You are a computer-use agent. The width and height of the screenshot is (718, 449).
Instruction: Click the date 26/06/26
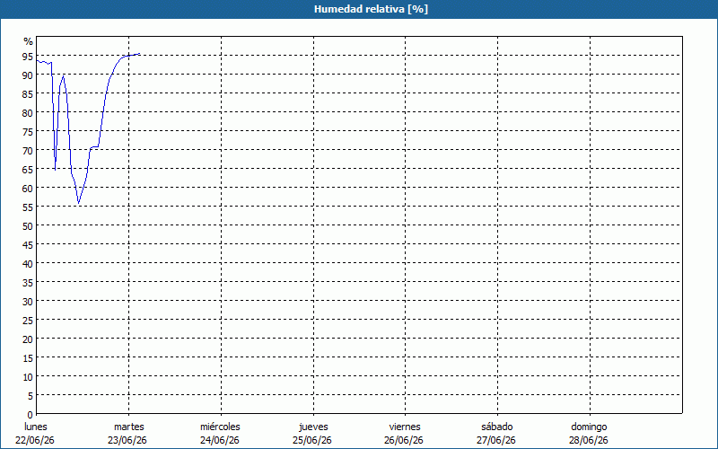pyautogui.click(x=404, y=440)
